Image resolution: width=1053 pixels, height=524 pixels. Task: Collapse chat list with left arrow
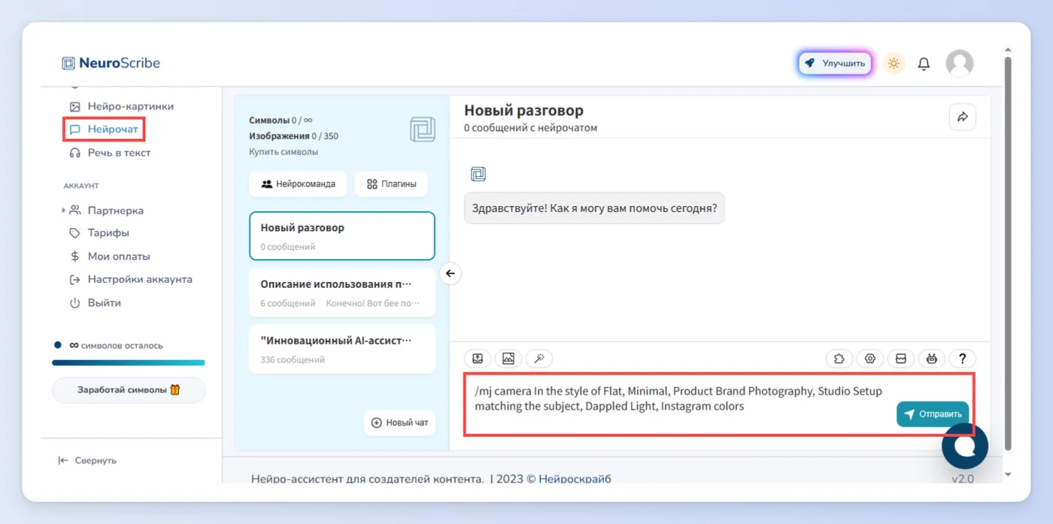450,273
